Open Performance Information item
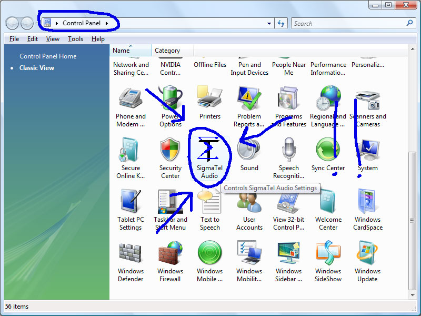Image resolution: width=421 pixels, height=316 pixels. [x=328, y=67]
